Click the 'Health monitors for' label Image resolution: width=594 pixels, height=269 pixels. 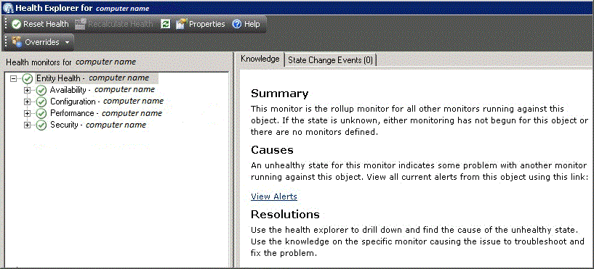tap(39, 62)
